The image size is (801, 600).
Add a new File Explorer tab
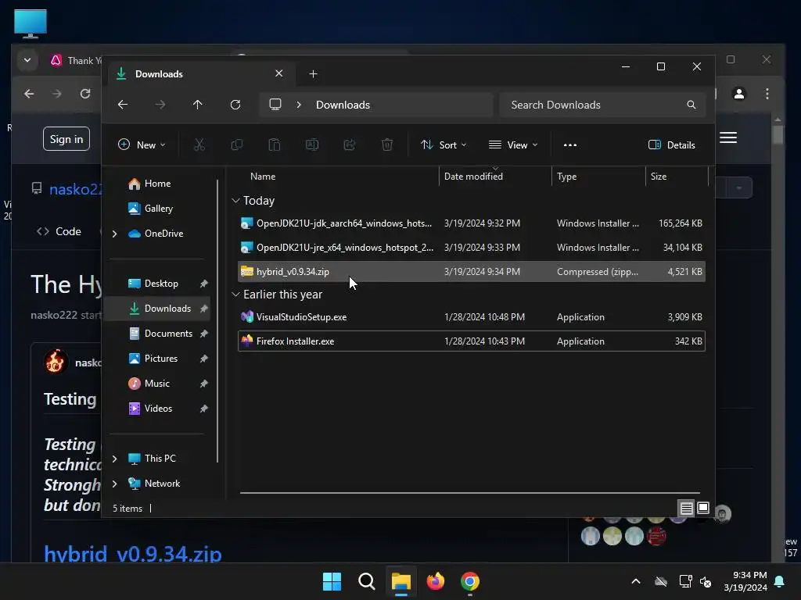[313, 74]
